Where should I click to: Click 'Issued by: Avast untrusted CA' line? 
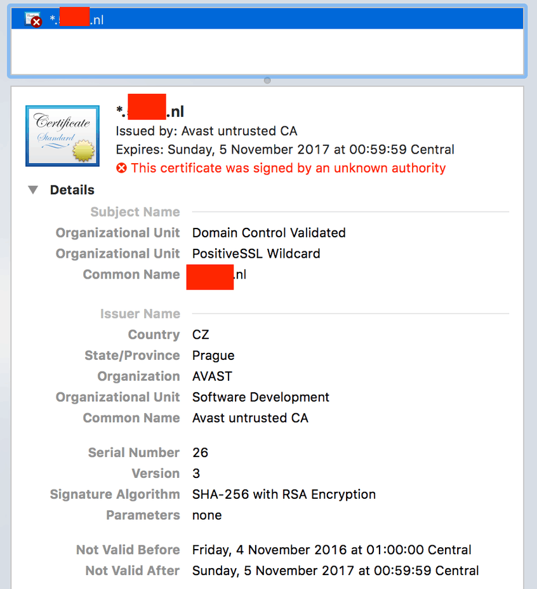tap(206, 131)
